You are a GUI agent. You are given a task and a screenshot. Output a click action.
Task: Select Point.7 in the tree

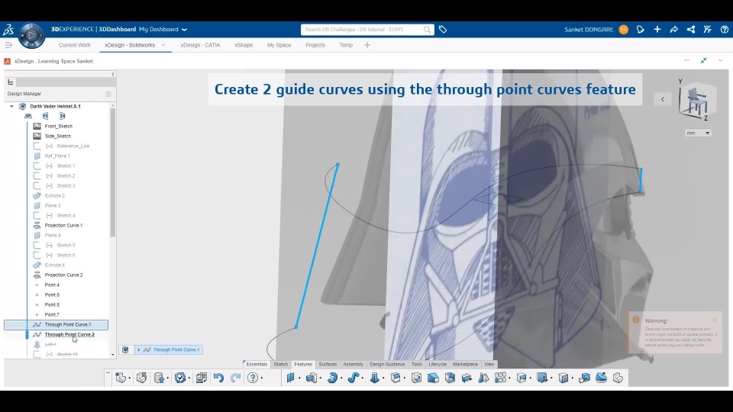point(52,315)
